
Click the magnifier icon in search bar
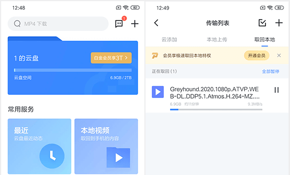(17, 24)
